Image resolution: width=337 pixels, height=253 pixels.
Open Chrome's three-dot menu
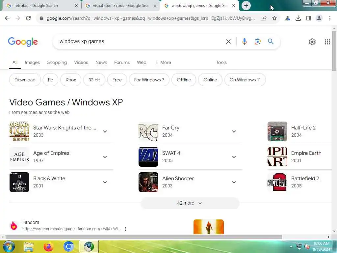pyautogui.click(x=330, y=18)
